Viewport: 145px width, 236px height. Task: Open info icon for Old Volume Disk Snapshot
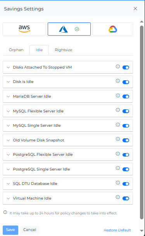click(118, 139)
